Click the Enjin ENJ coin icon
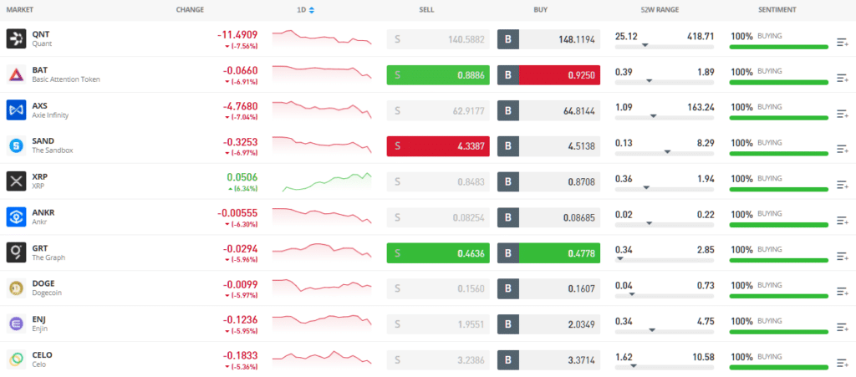Screen dimensions: 856x377 [17, 324]
